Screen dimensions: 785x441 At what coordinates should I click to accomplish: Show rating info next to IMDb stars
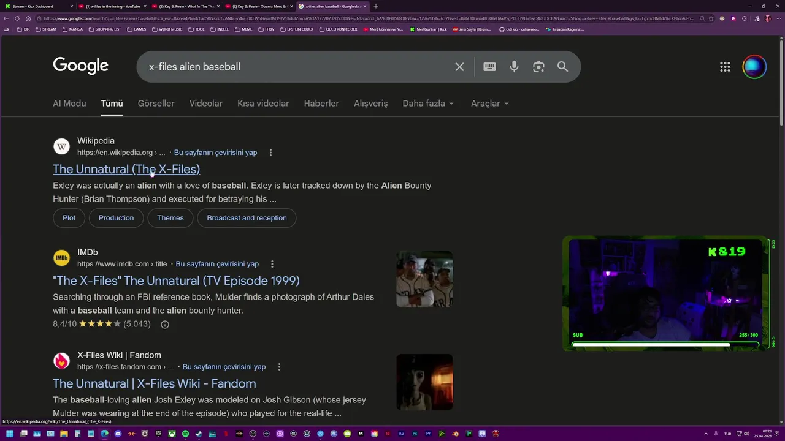[164, 325]
